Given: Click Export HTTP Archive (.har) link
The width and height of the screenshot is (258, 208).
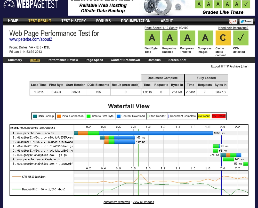Looking at the screenshot, I should [230, 66].
